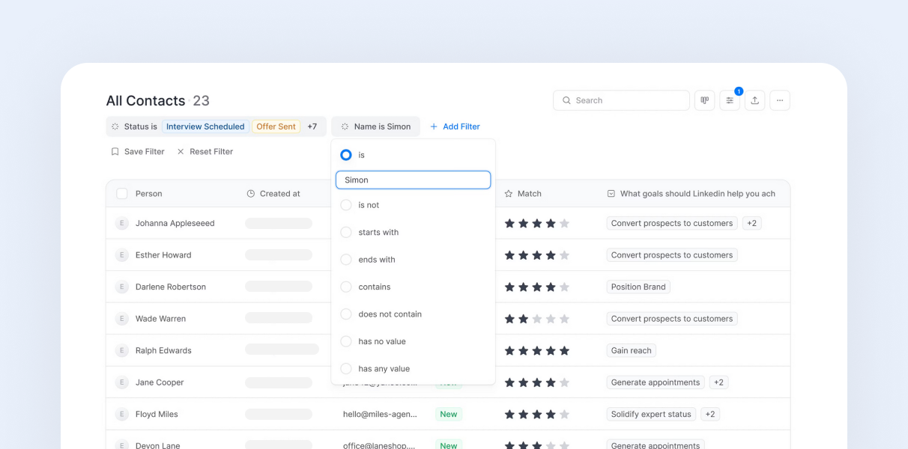Click the Add Filter link
Screen dimensions: 908x449
[455, 126]
